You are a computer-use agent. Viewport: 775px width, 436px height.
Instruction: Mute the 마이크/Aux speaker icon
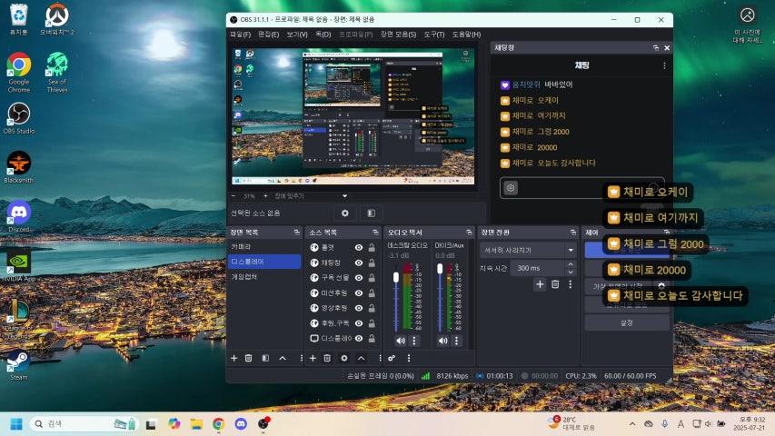click(x=443, y=341)
